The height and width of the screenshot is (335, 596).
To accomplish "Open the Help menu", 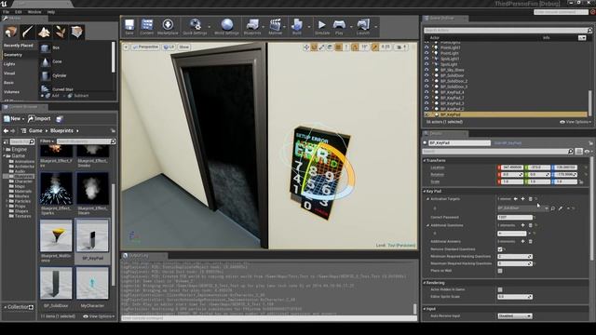I will pyautogui.click(x=51, y=12).
